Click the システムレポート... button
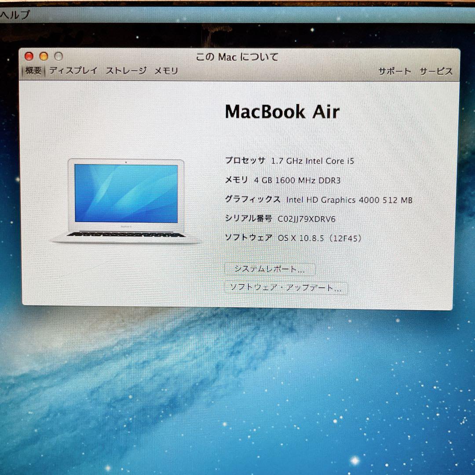 click(270, 269)
